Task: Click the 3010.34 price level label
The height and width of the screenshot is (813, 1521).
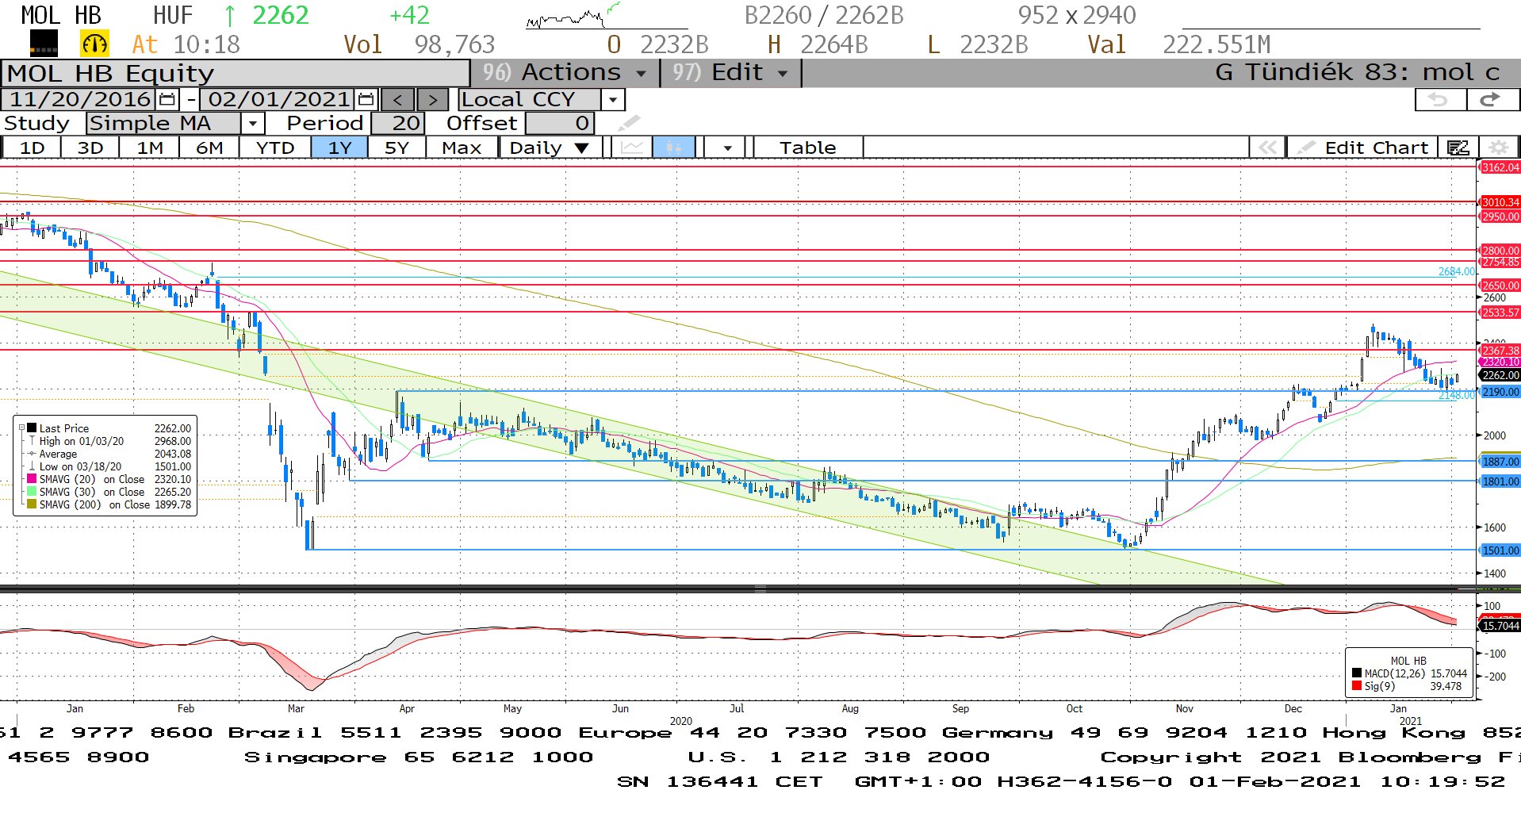Action: tap(1500, 202)
